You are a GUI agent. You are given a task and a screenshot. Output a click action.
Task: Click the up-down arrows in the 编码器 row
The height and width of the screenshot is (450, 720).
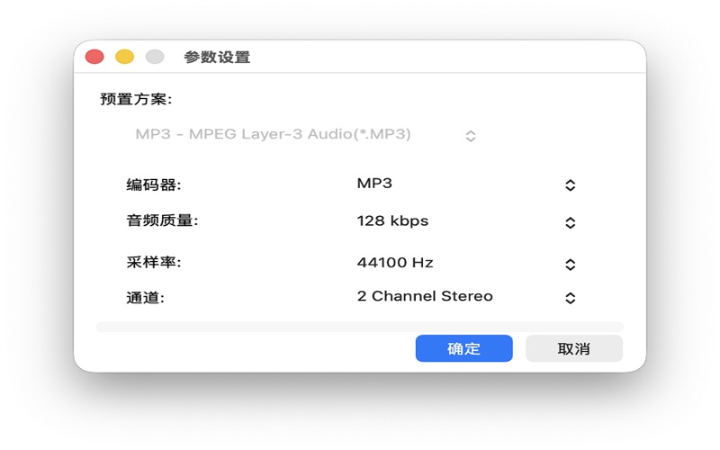tap(570, 185)
